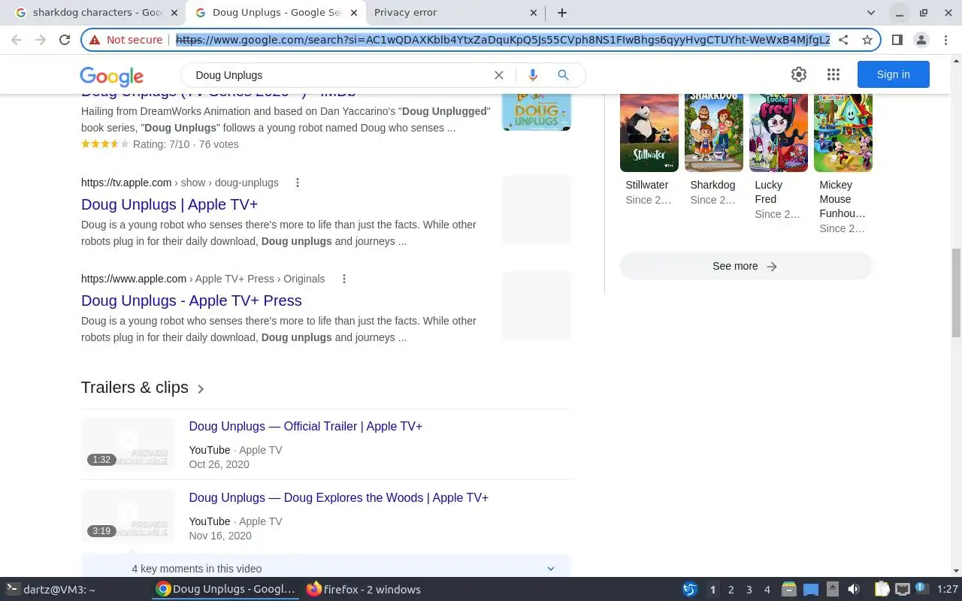962x601 pixels.
Task: Submit search with the magnifier icon
Action: click(x=563, y=75)
